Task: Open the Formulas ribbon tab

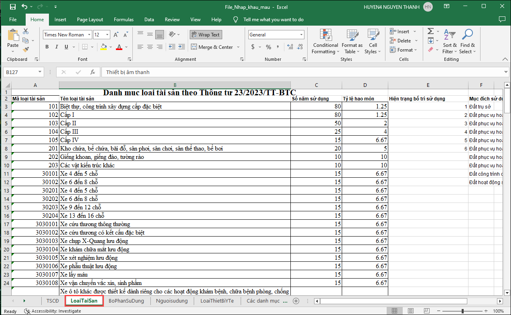Action: [124, 20]
